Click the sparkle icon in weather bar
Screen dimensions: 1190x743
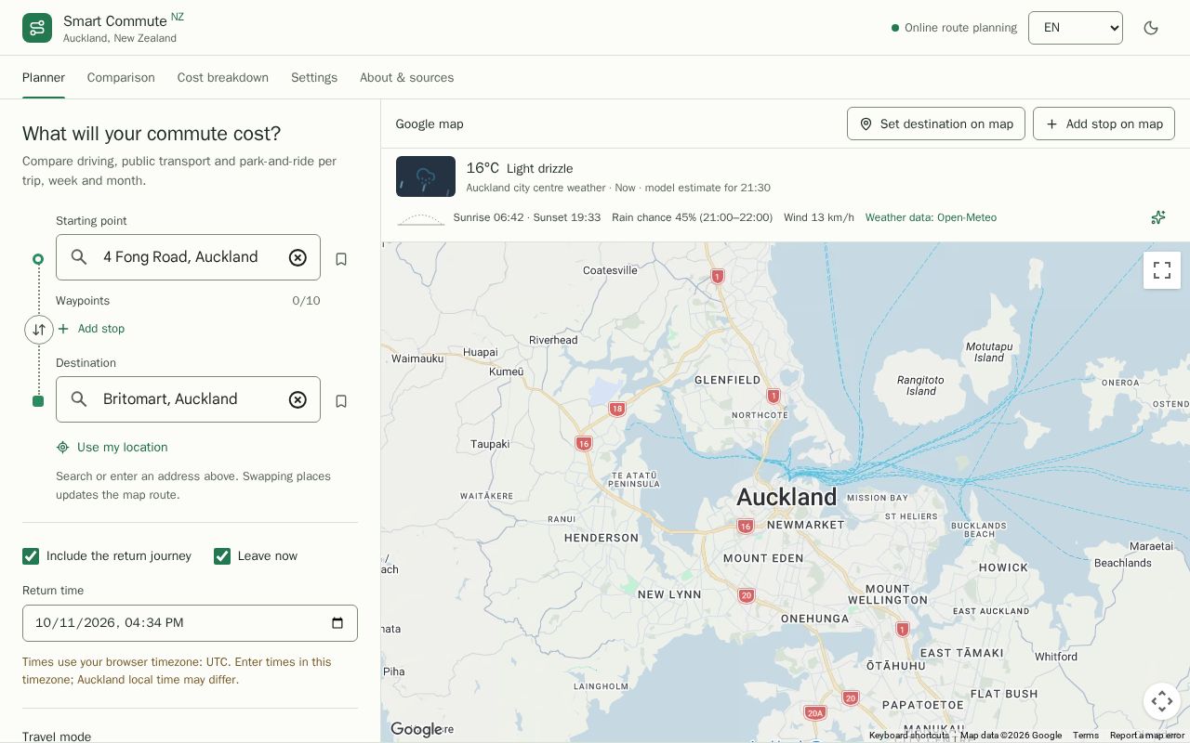pos(1158,217)
